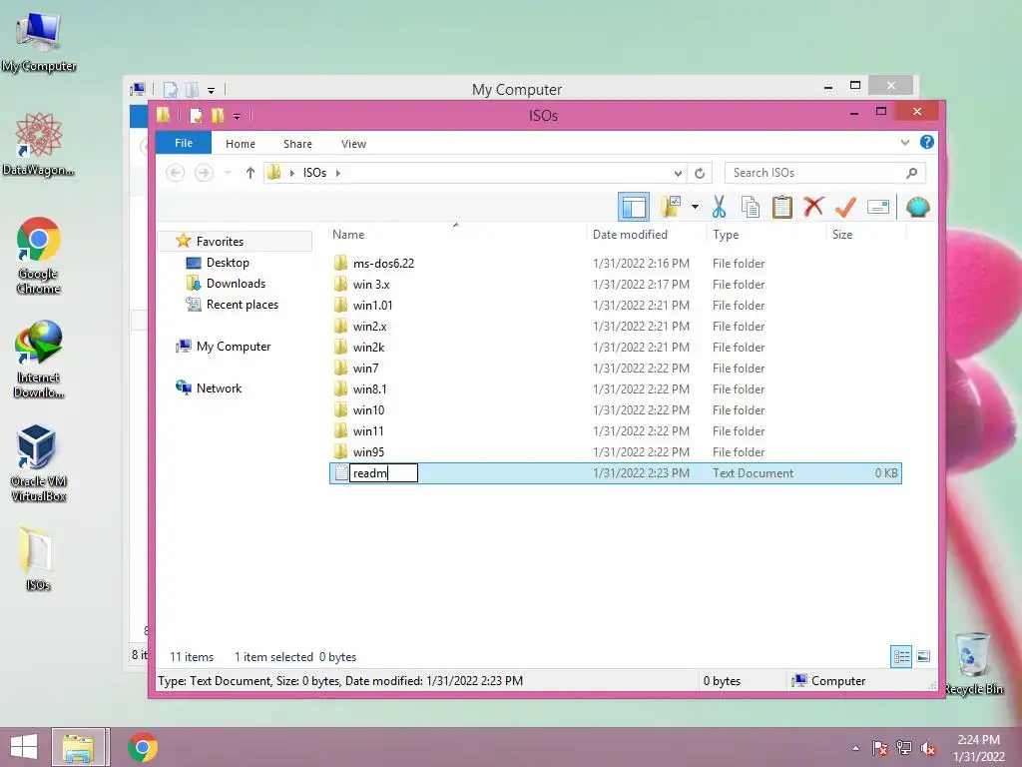Select Desktop in the navigation pane

[228, 263]
